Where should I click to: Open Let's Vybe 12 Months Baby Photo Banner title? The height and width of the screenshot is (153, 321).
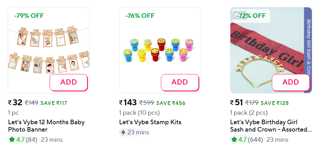click(x=46, y=126)
